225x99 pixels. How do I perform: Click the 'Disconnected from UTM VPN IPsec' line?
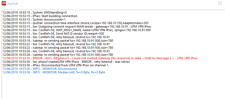pyautogui.click(x=56, y=65)
